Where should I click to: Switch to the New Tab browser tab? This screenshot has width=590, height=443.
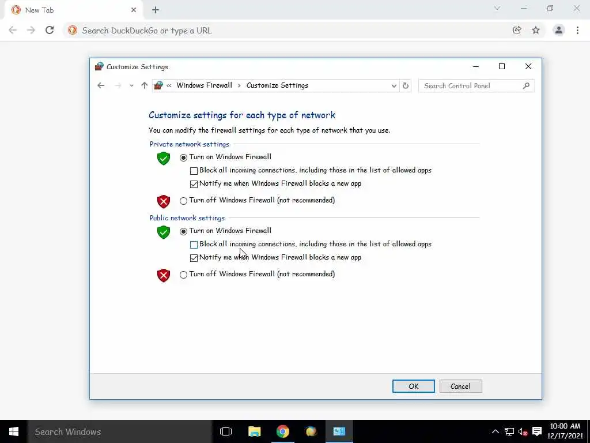coord(73,10)
